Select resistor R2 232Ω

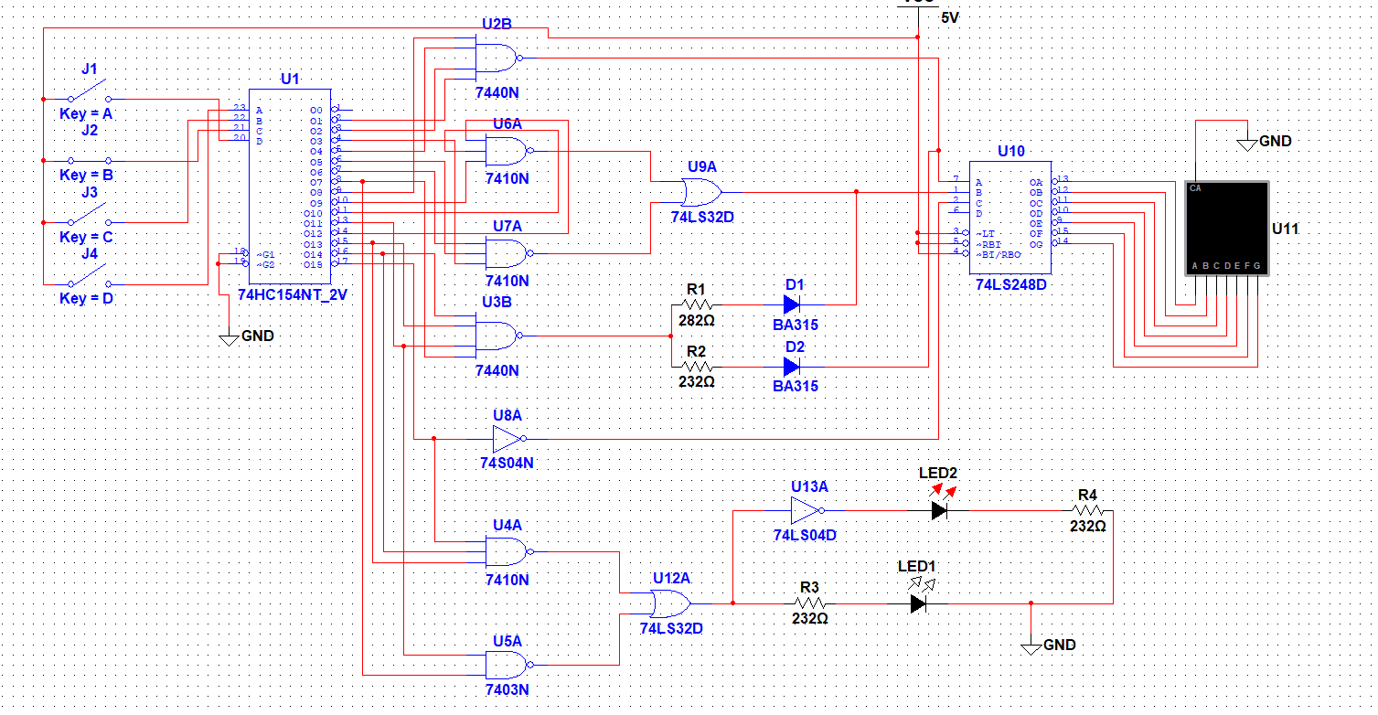(x=696, y=366)
